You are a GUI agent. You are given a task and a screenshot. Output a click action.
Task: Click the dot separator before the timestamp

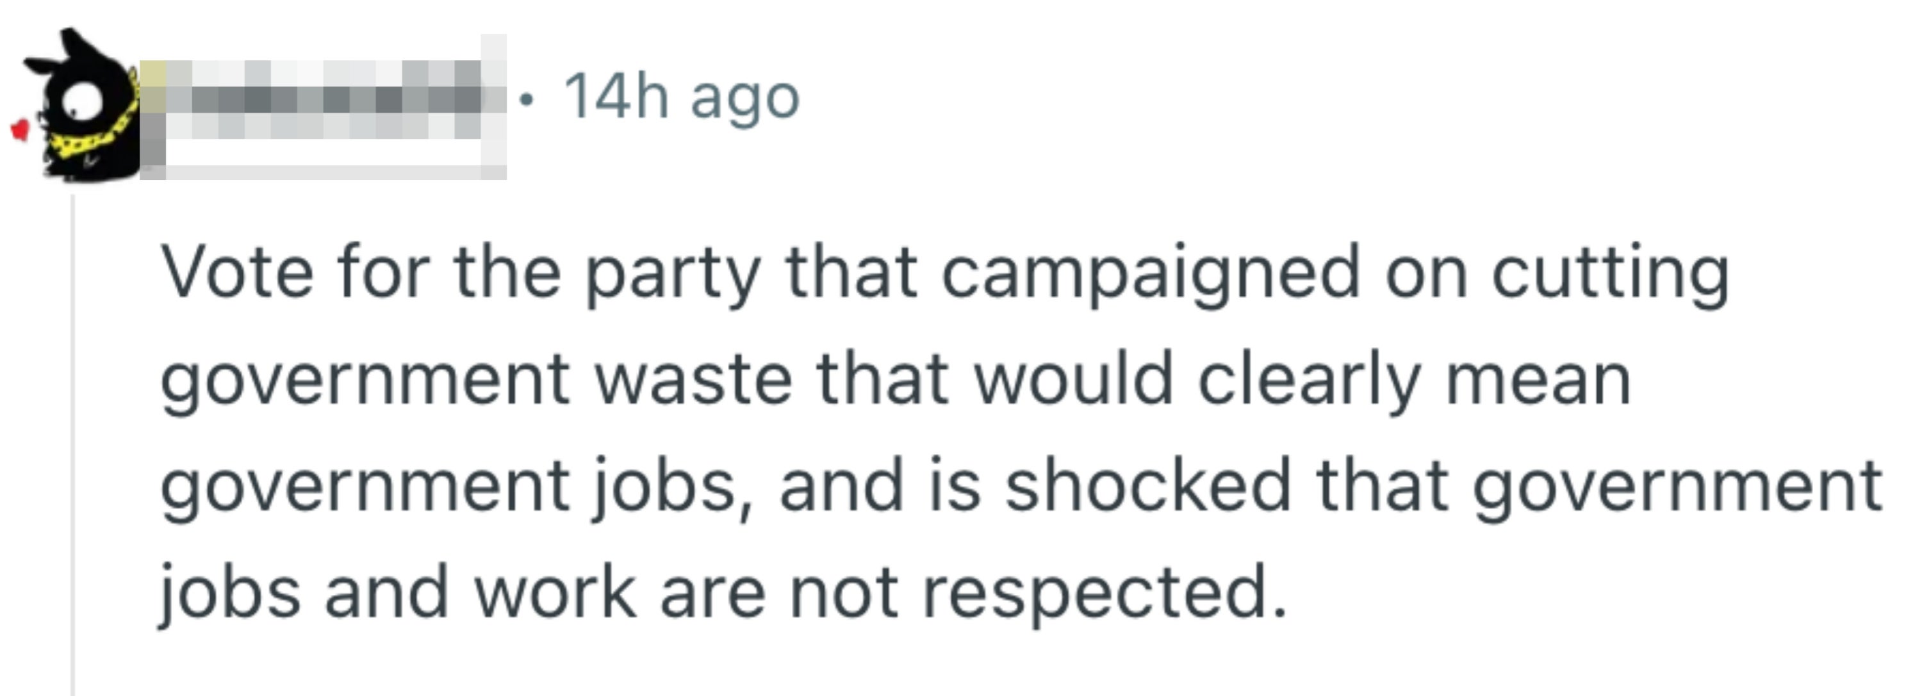pyautogui.click(x=527, y=99)
